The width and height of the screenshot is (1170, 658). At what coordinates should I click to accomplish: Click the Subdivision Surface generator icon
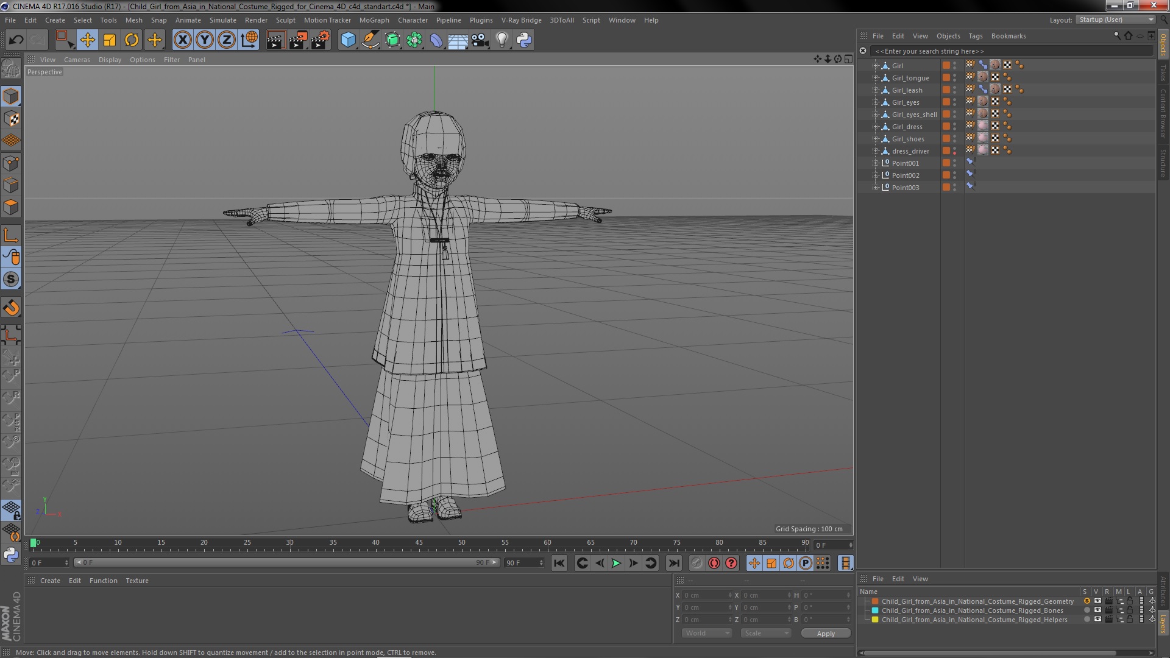392,40
